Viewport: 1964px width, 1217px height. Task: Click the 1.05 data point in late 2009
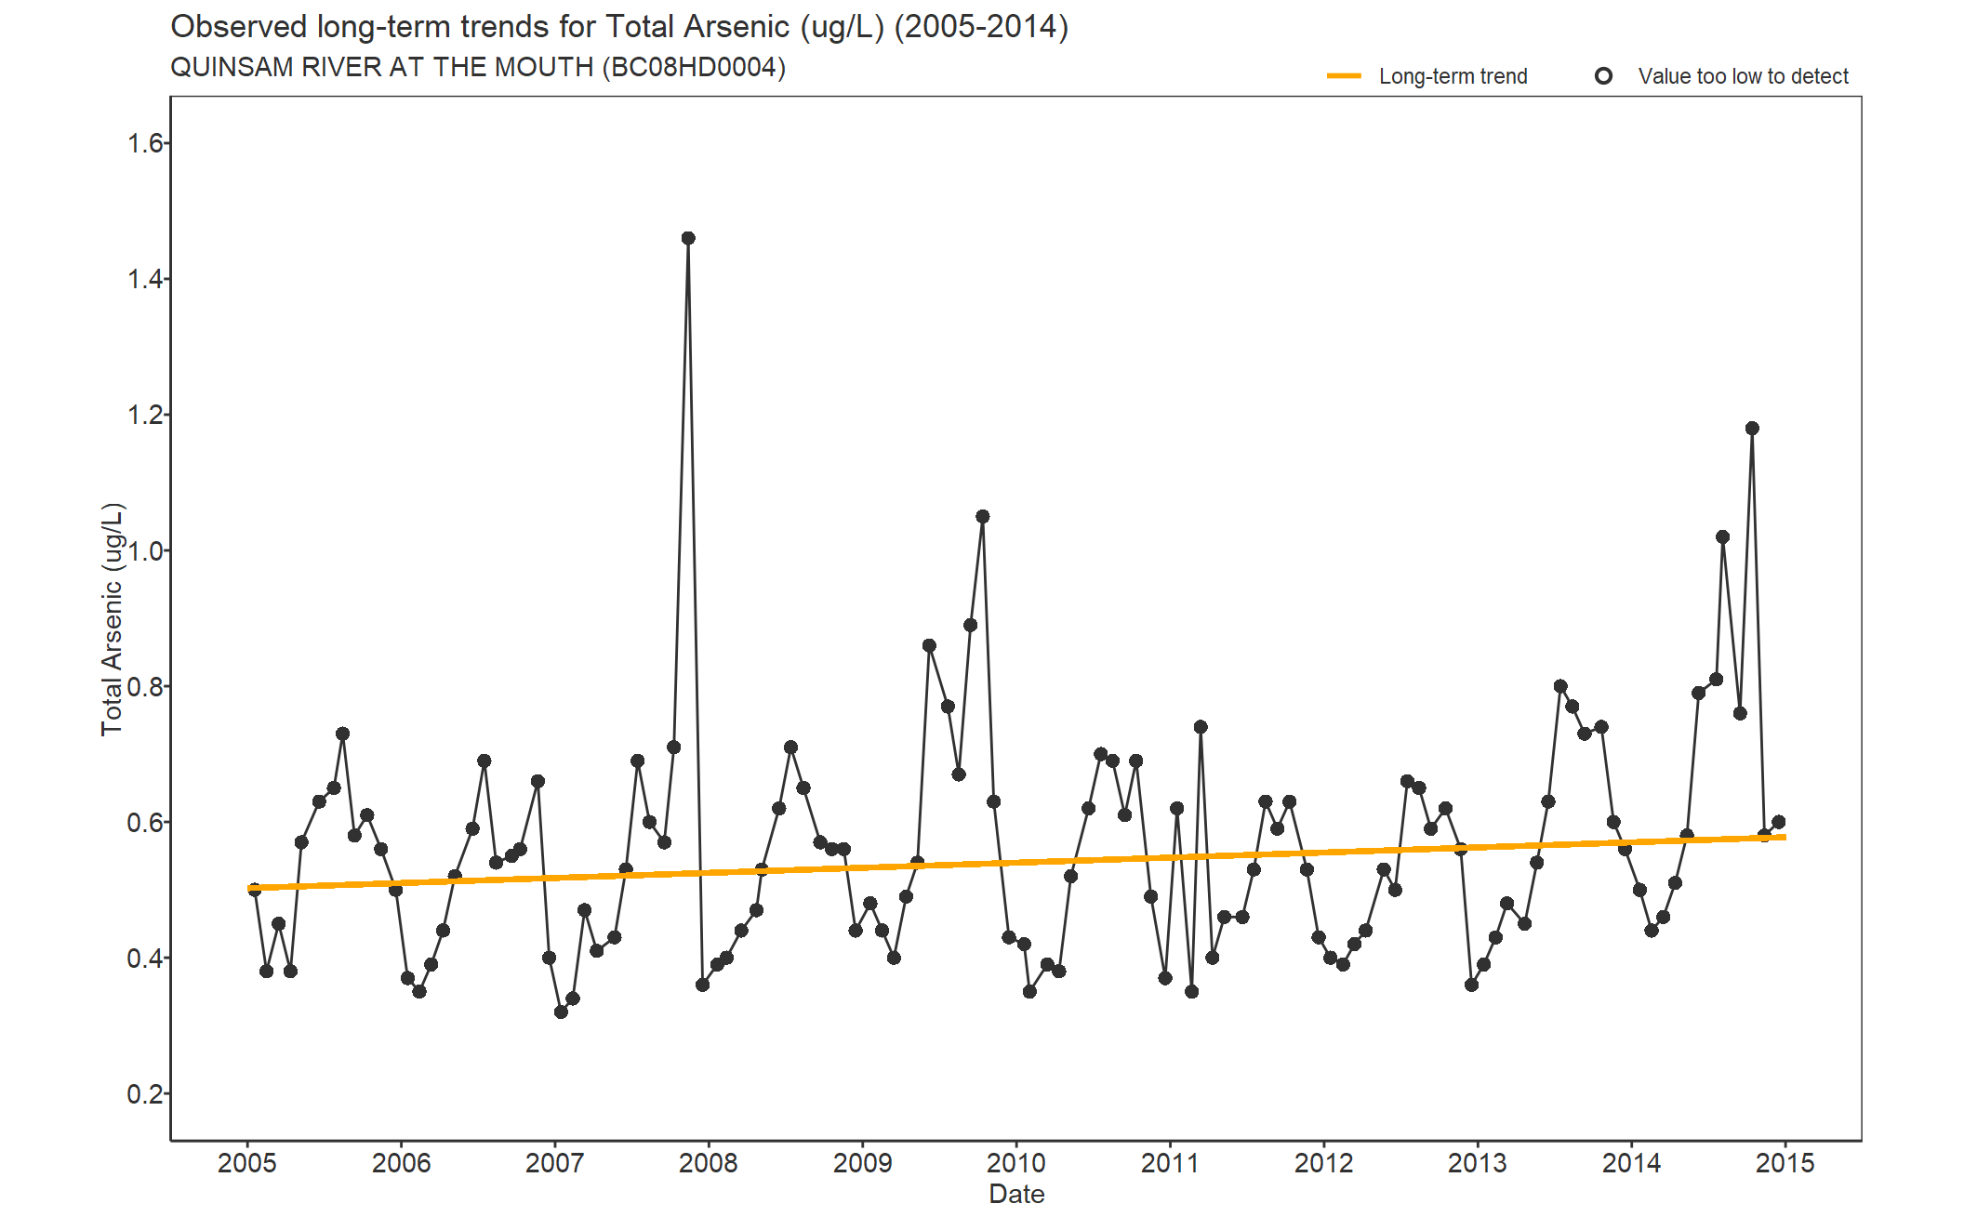pos(983,517)
